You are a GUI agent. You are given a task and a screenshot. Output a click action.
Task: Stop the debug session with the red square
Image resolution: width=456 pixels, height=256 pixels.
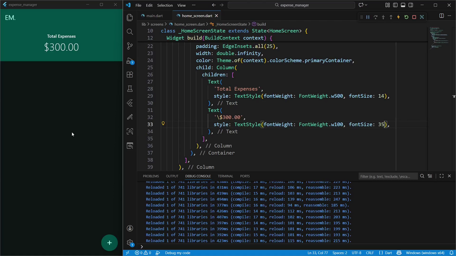[414, 17]
